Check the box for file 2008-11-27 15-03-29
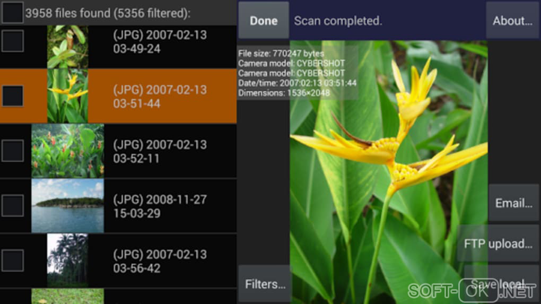The width and height of the screenshot is (541, 304). 12,206
